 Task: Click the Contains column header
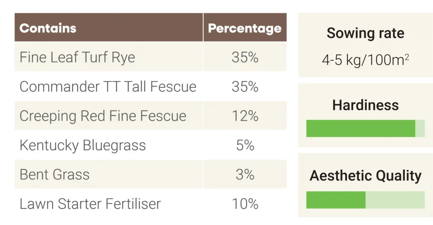pos(48,28)
